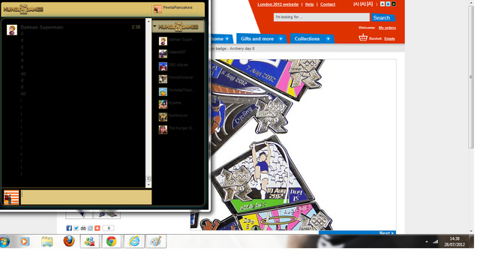
Task: Click the email share icon
Action: pos(90,228)
